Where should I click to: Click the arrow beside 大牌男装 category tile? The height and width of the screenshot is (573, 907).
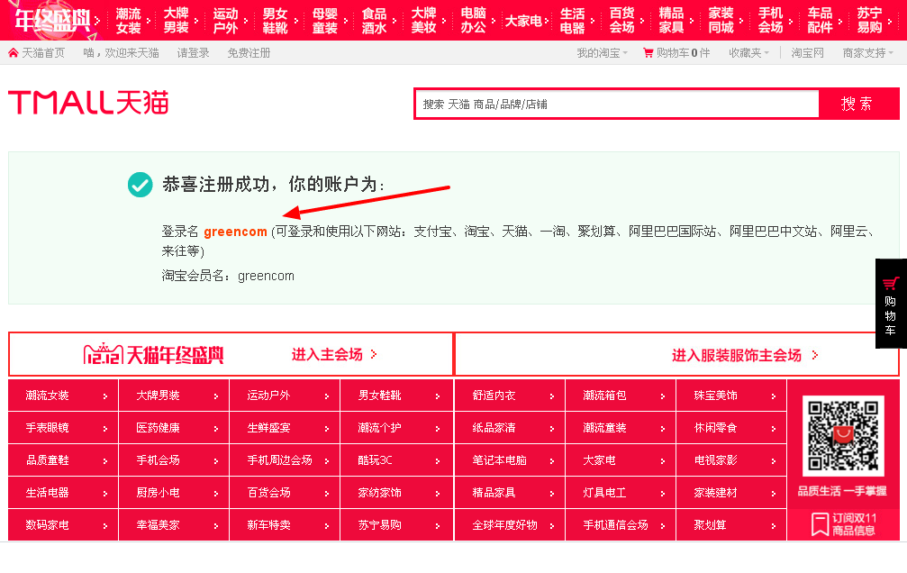(x=216, y=396)
